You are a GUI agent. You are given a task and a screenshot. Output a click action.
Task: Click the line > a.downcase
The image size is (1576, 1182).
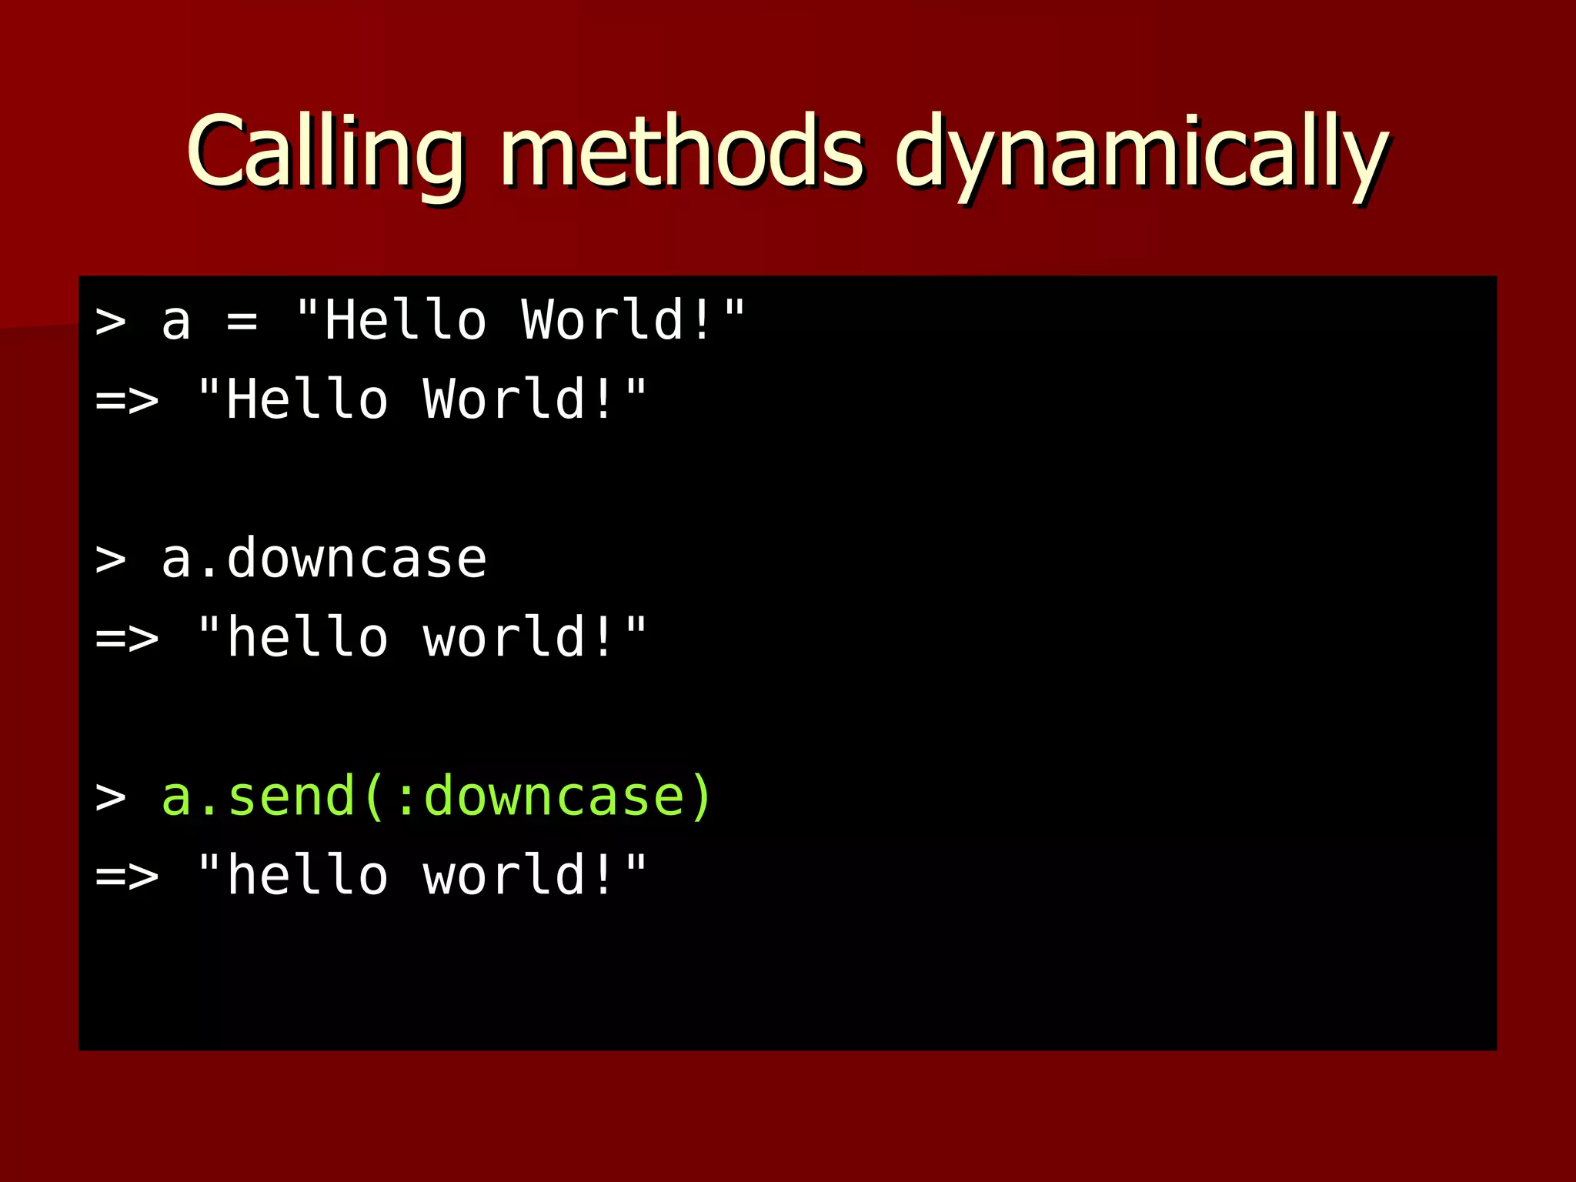[291, 559]
